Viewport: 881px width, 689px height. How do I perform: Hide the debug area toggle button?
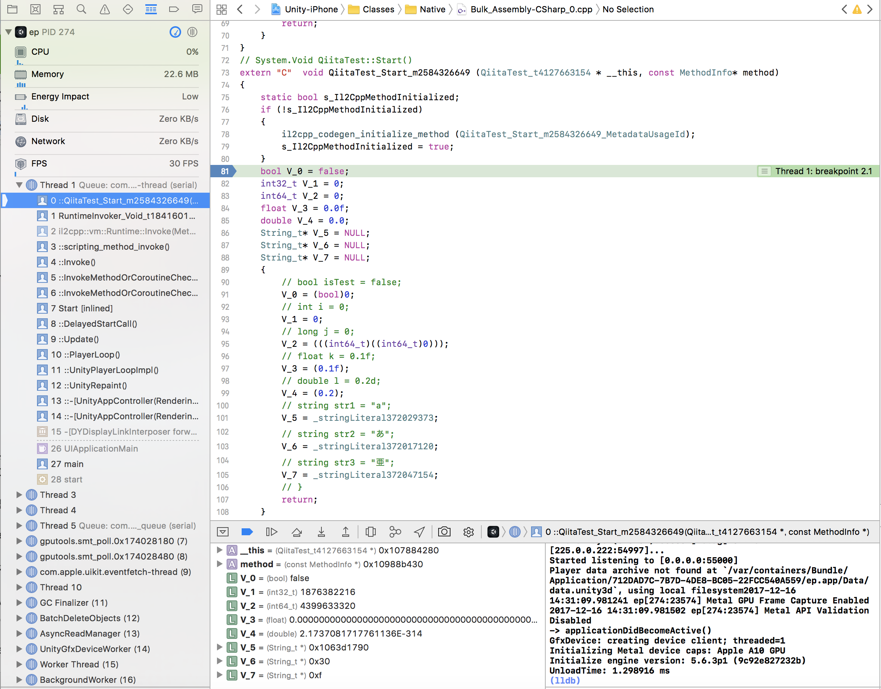(x=223, y=532)
